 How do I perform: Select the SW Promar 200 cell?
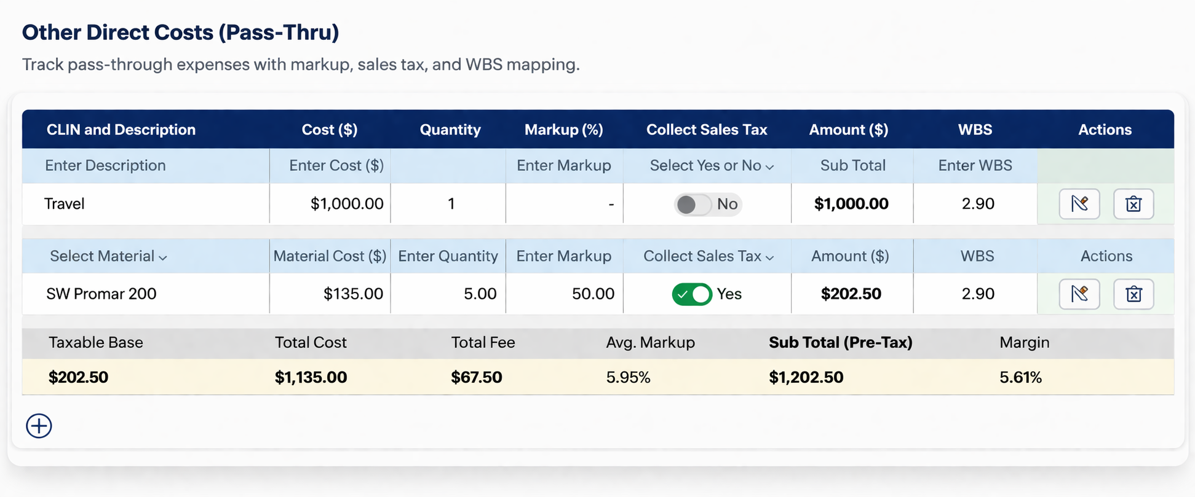(x=146, y=294)
